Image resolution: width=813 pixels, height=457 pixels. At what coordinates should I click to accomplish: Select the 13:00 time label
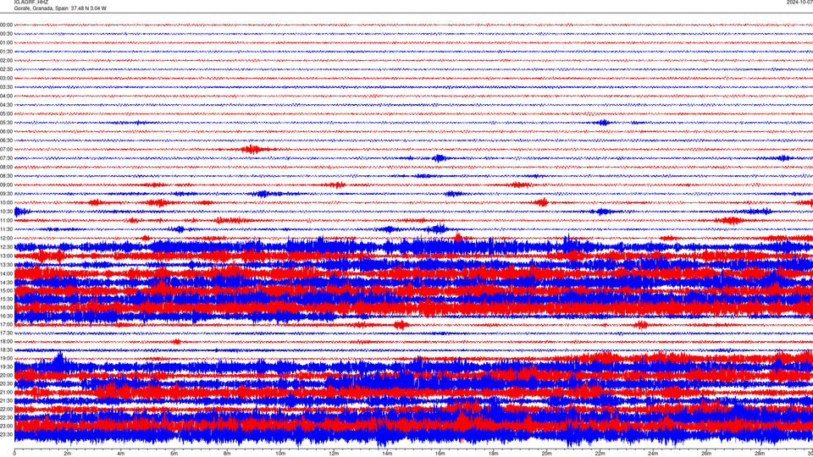6,256
